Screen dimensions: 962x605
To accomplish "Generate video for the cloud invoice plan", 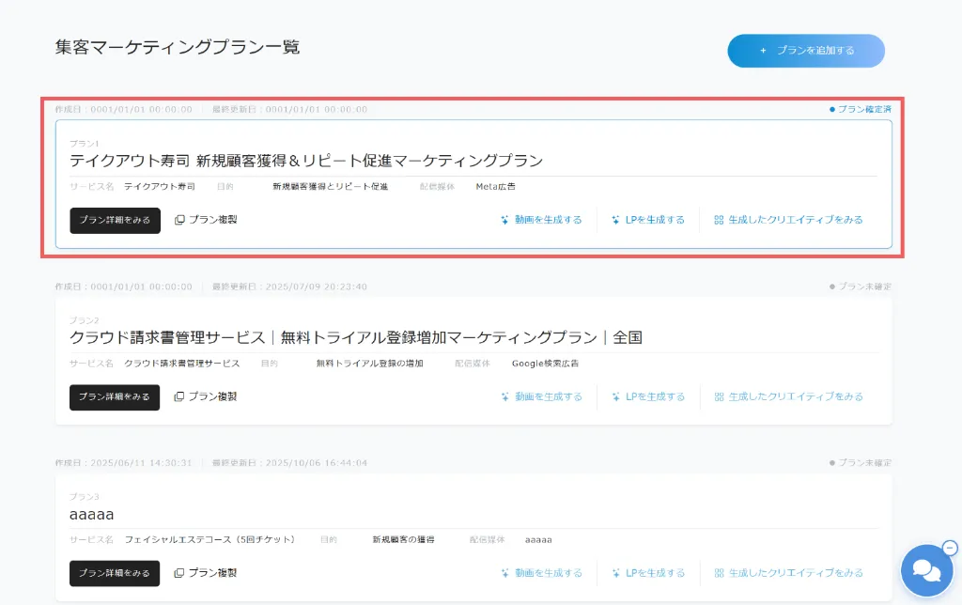I will pyautogui.click(x=541, y=396).
